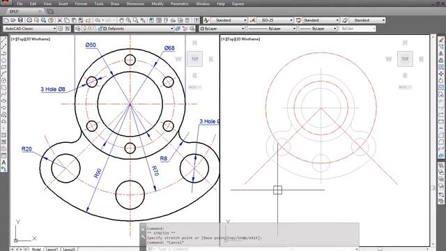446x251 pixels.
Task: Click the Make Object's Layer Current icon
Action: (178, 29)
